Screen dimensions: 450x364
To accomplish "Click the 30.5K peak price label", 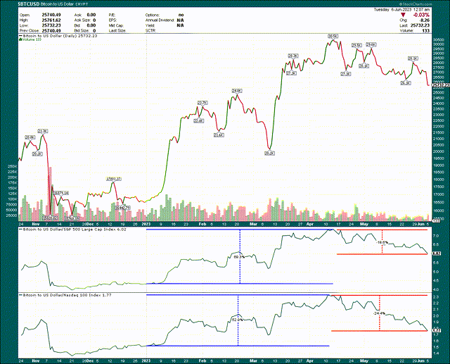I will point(333,36).
